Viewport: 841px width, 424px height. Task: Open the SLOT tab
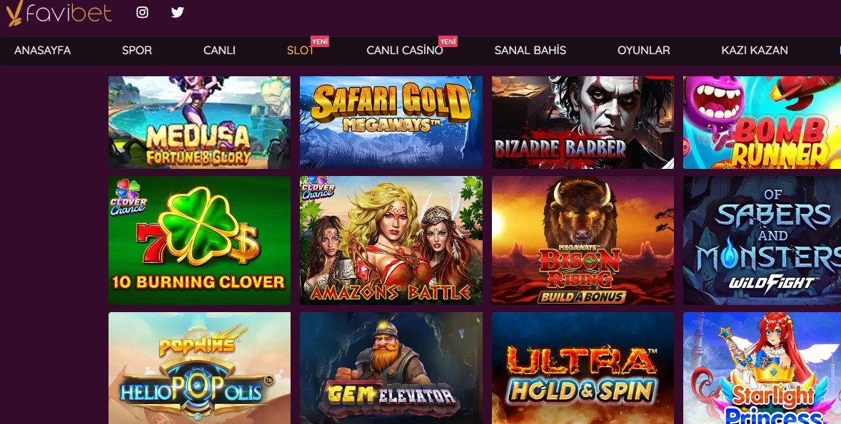click(x=301, y=51)
